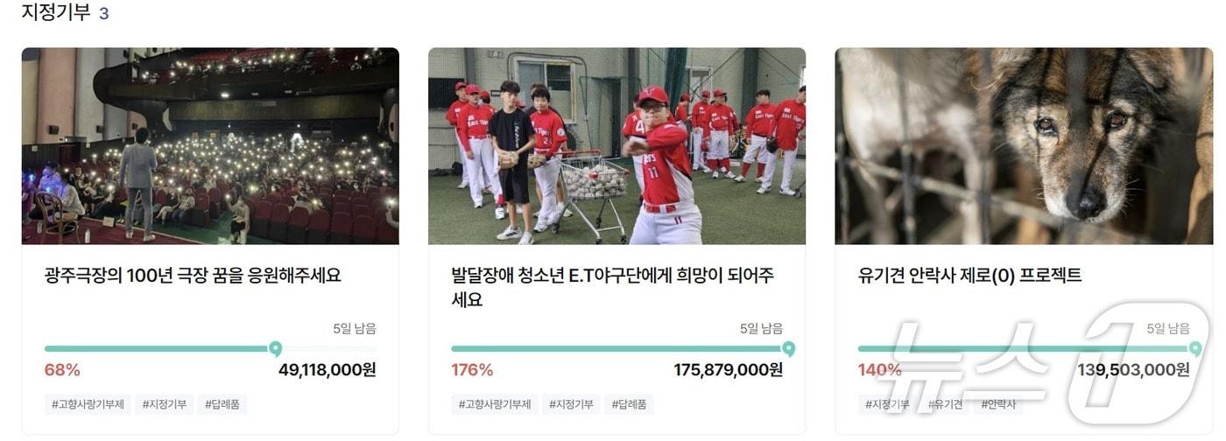Open 발달장애 청소년 E.T야구단 campaign title
This screenshot has width=1226, height=441.
tap(613, 288)
